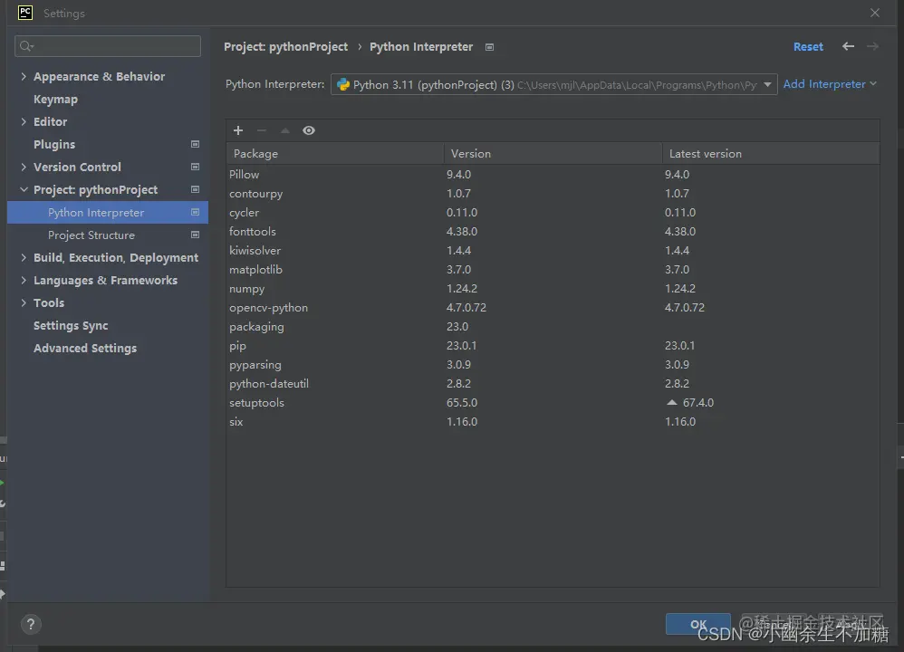
Task: Select the kiwisolver package row
Action: 553,250
